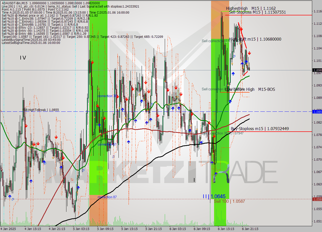Click the '6 Jan 15:15' time axis label
This screenshot has height=232, width=322.
pos(226,229)
